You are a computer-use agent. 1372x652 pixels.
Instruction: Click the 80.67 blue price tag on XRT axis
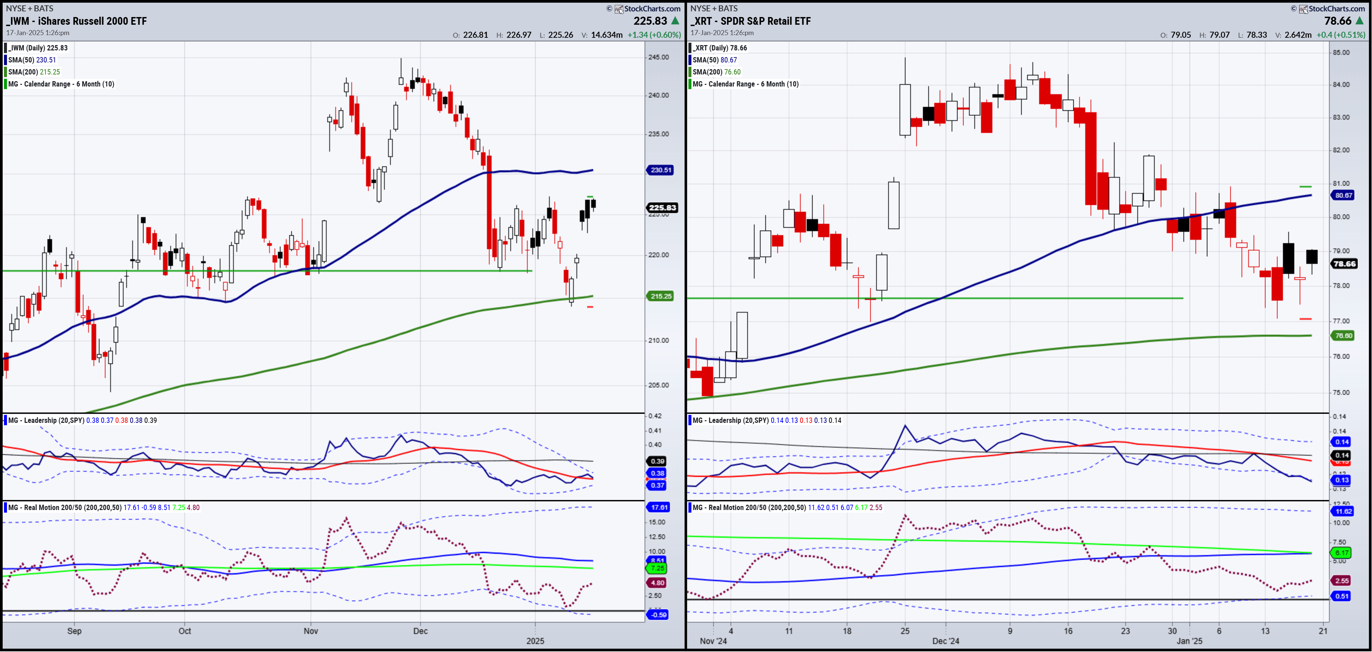pos(1343,195)
